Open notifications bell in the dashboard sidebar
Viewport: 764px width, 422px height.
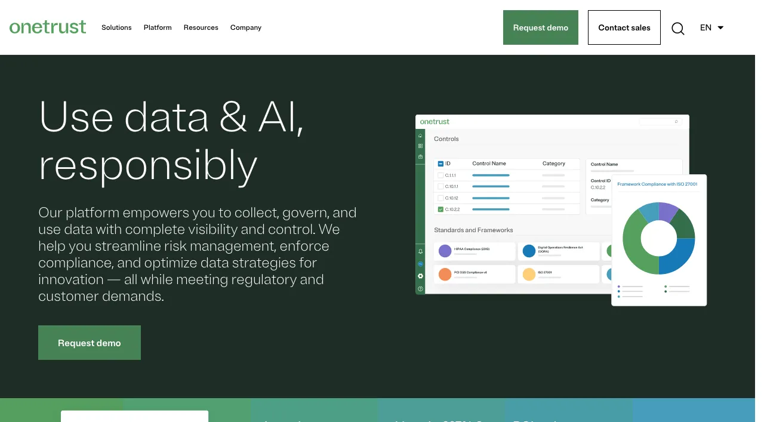[420, 251]
